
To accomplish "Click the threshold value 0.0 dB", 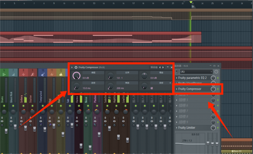I will pos(86,78).
